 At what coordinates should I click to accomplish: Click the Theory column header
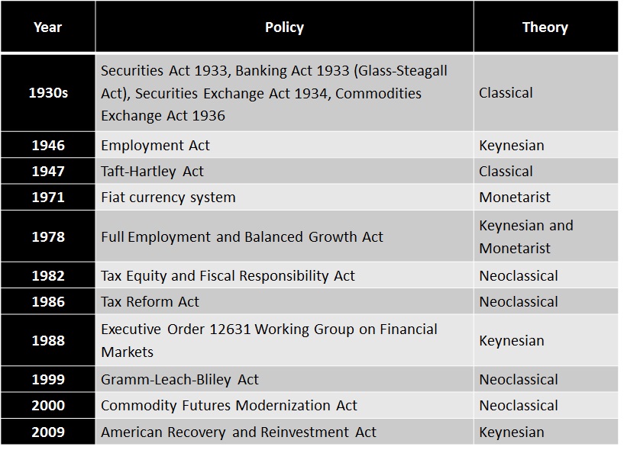click(x=545, y=27)
